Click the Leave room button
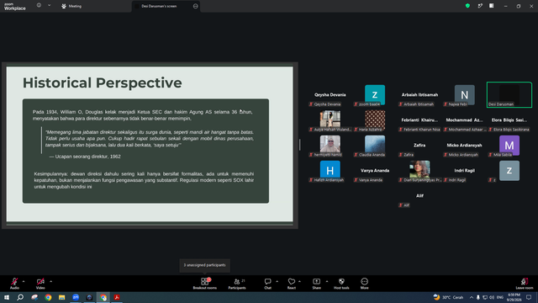 525,284
